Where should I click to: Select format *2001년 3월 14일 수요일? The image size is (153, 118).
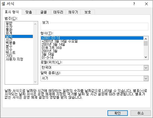(92, 41)
